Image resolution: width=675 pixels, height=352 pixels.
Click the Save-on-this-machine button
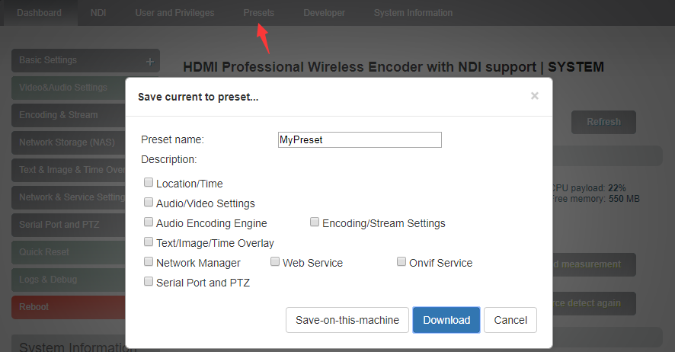(347, 320)
